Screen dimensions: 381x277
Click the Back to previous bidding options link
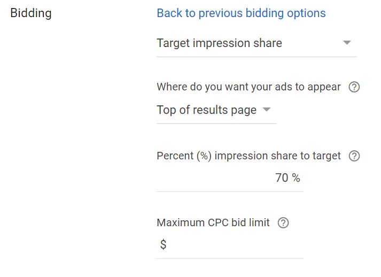[241, 13]
